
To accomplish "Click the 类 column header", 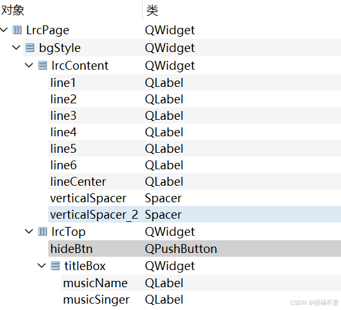I will tap(242, 10).
